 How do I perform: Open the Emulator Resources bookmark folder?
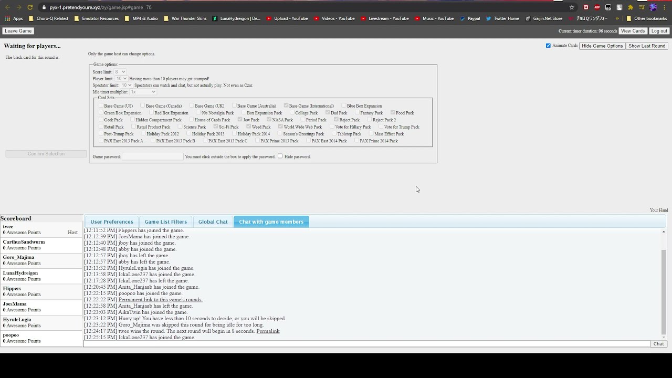pyautogui.click(x=97, y=18)
